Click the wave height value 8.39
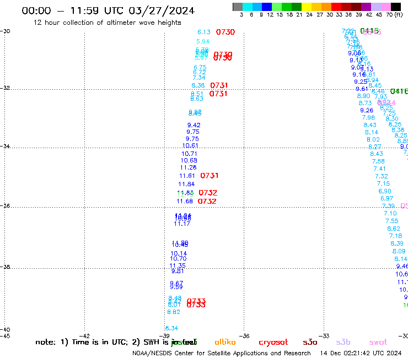Viewport: 408px width, 358px height. (x=397, y=243)
